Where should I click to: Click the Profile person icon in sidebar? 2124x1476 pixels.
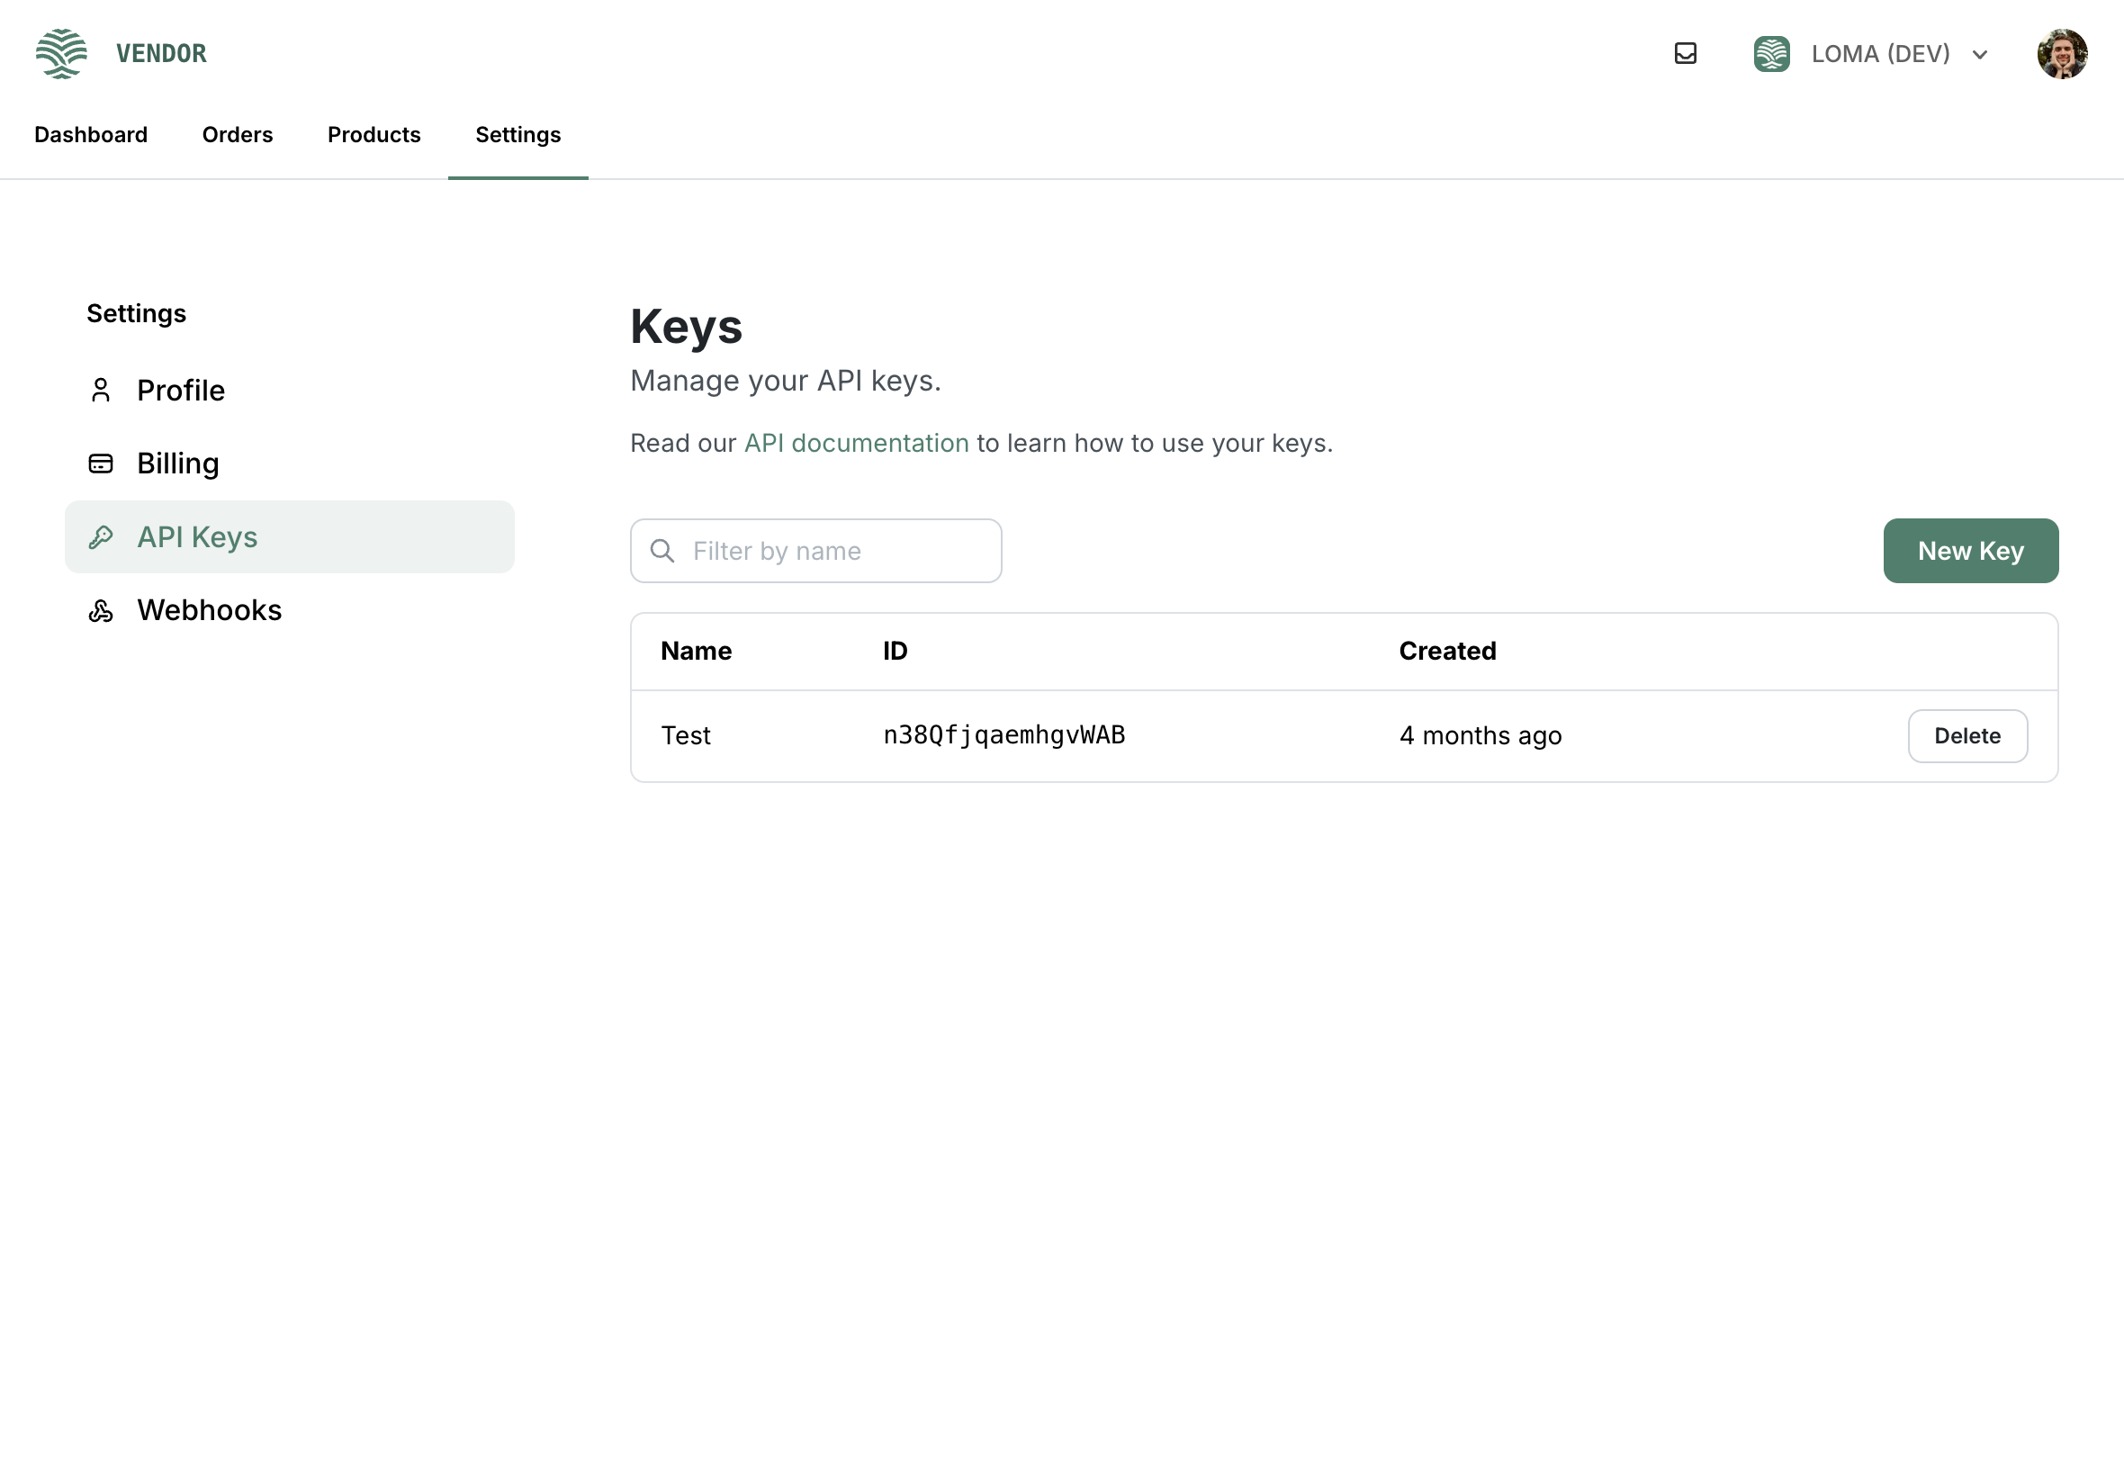point(101,391)
